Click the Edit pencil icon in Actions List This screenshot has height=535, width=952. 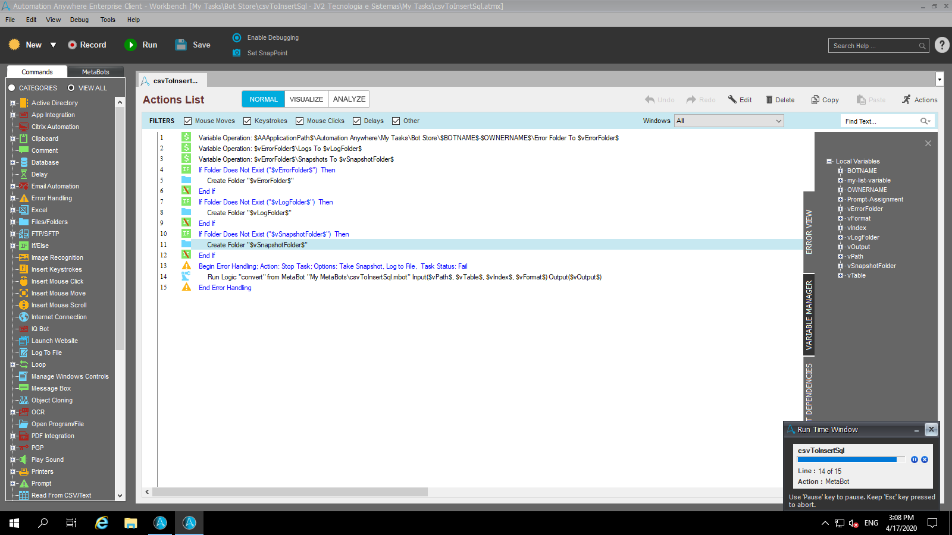click(x=732, y=100)
